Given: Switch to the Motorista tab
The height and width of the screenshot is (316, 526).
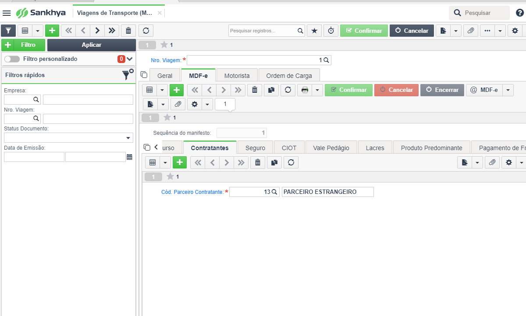Looking at the screenshot, I should point(237,76).
